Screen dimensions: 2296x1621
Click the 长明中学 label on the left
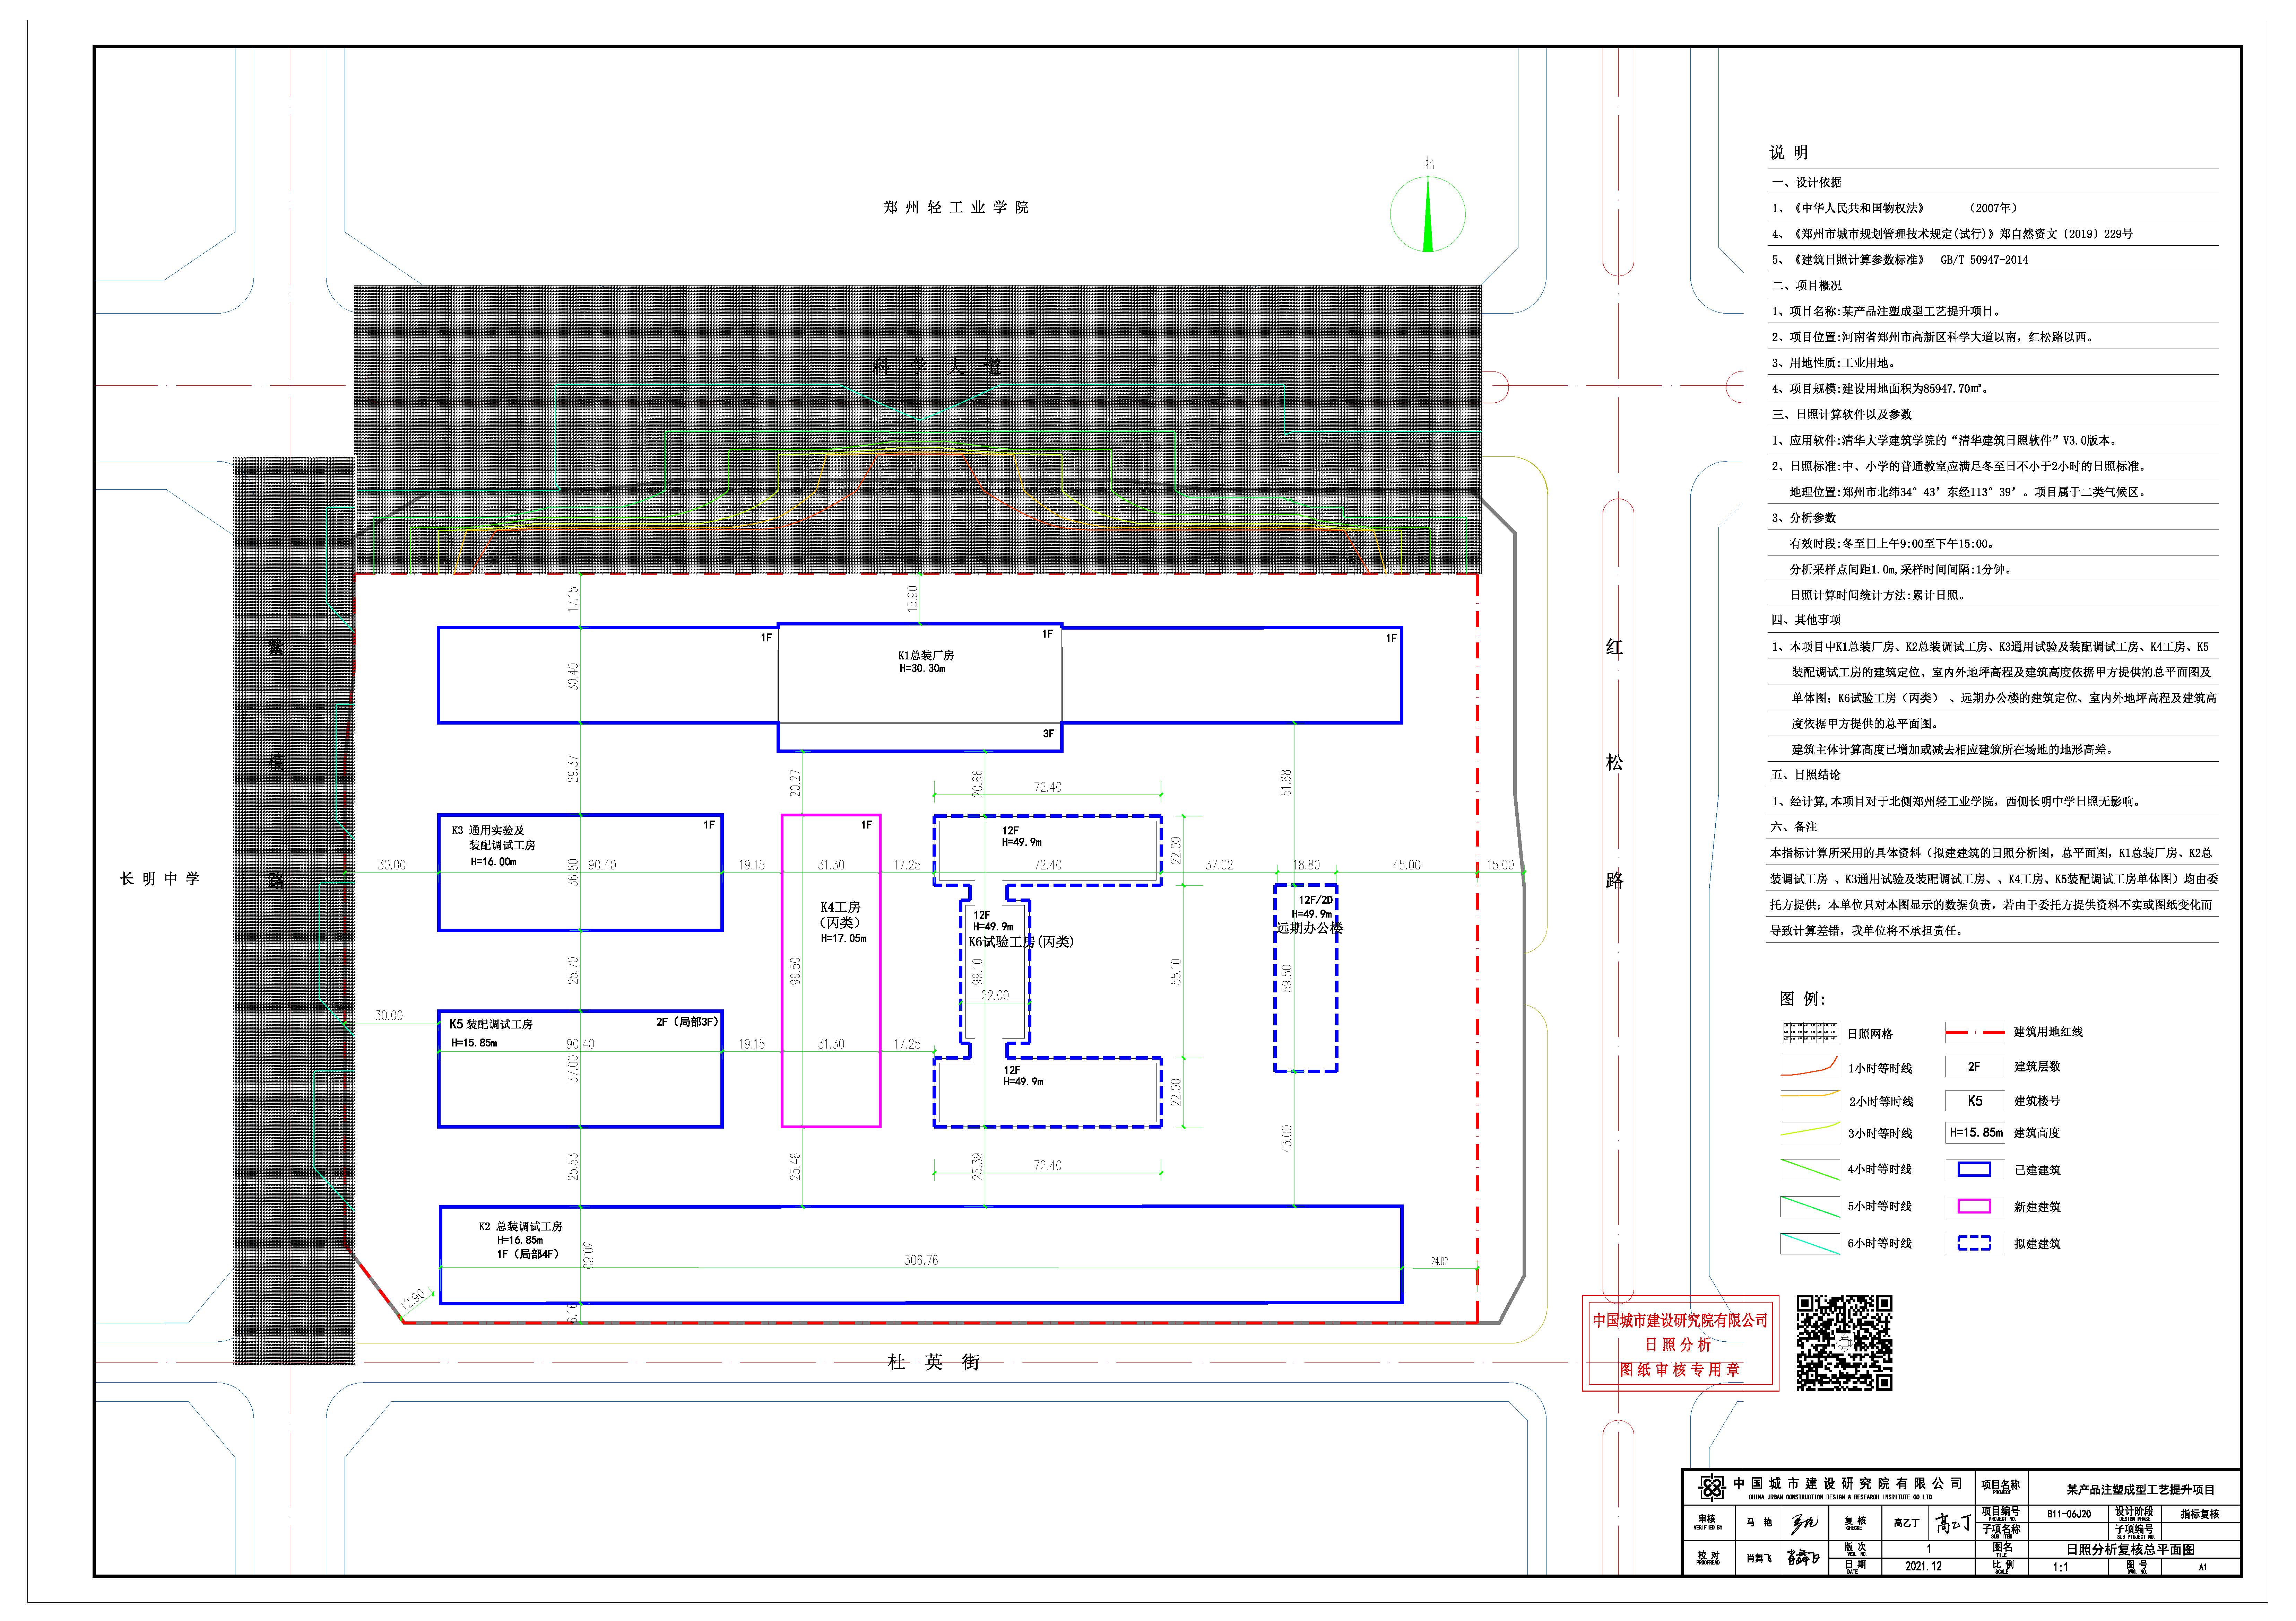pyautogui.click(x=160, y=878)
